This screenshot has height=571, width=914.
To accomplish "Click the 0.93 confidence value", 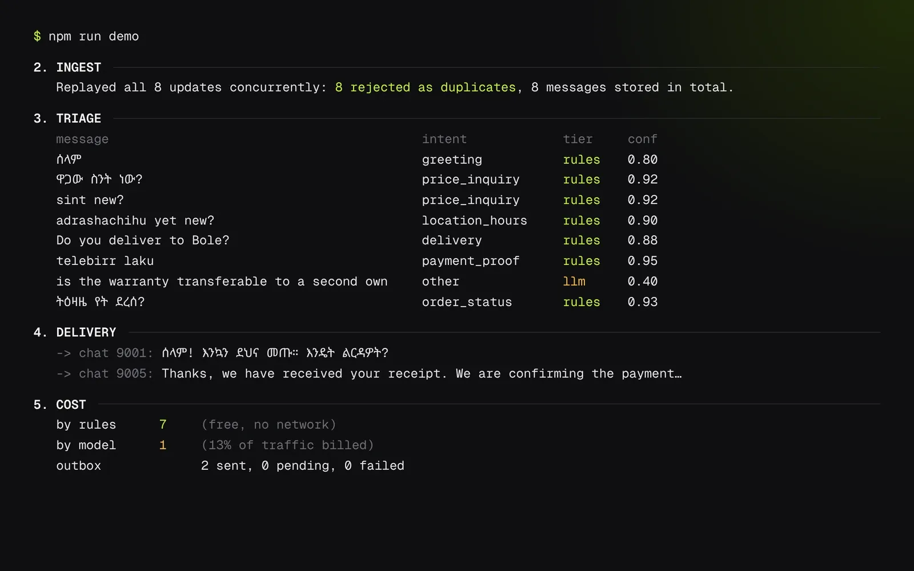I will (x=643, y=302).
